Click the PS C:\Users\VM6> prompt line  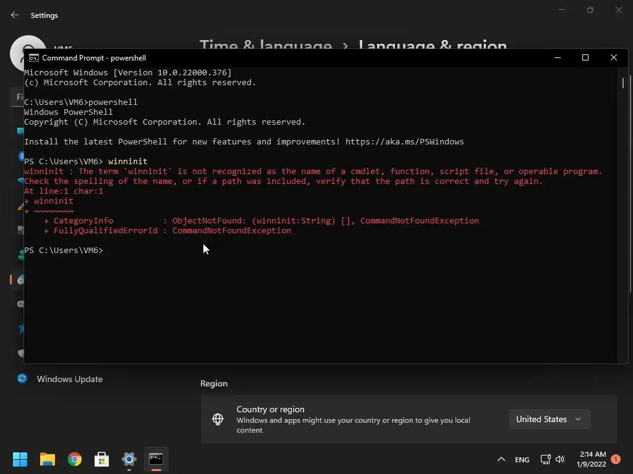64,251
